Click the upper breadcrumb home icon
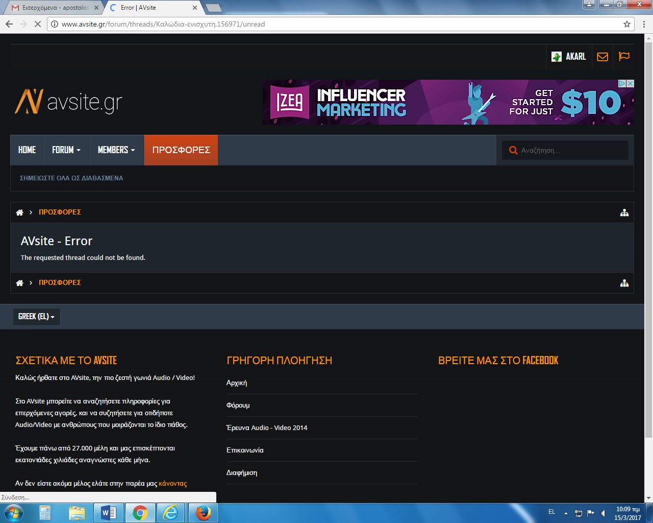Viewport: 653px width, 523px height. click(20, 212)
